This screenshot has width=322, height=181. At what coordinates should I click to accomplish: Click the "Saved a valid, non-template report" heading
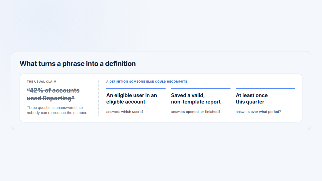pos(196,98)
